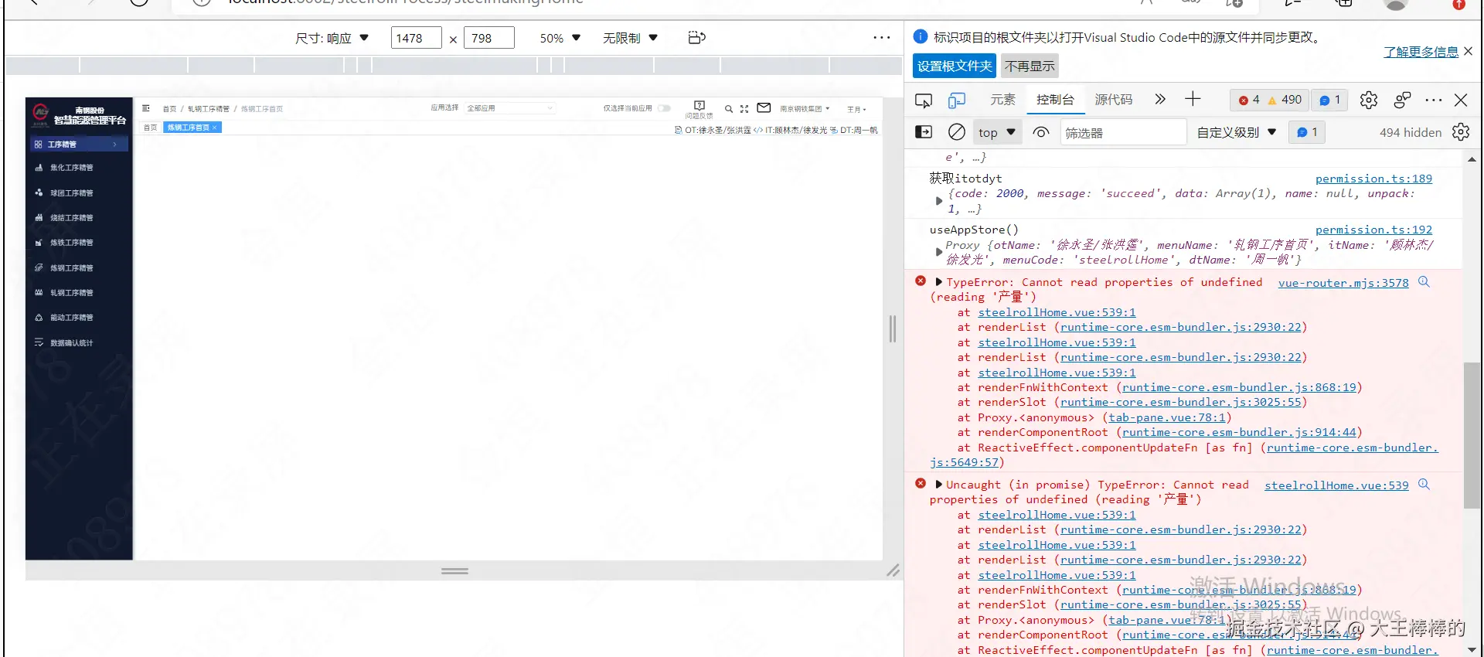Expand the Proxy object log entry
The height and width of the screenshot is (657, 1484).
click(939, 252)
